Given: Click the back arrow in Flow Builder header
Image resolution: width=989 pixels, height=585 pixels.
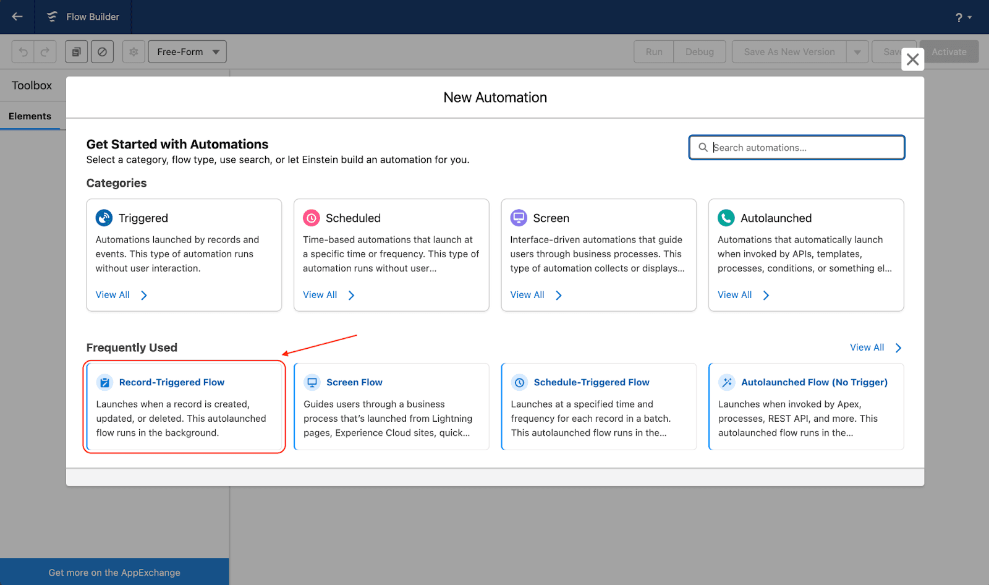Looking at the screenshot, I should [17, 17].
